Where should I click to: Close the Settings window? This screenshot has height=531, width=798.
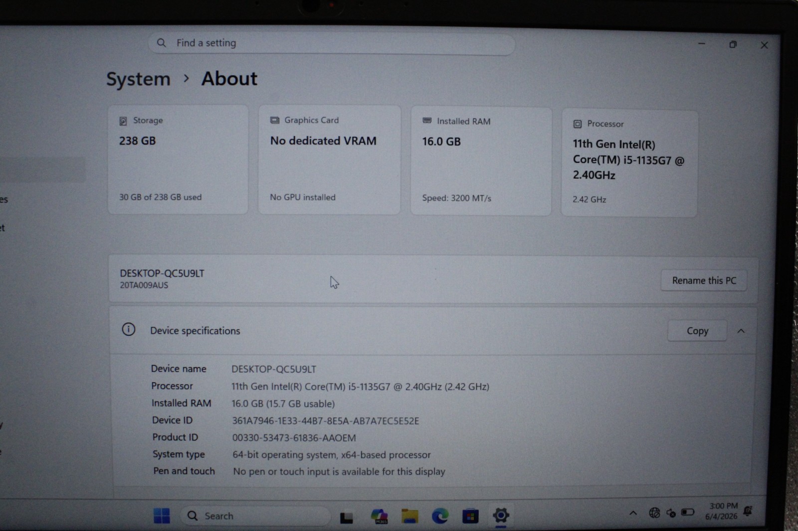point(764,45)
